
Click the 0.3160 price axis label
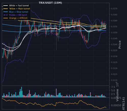point(114,20)
